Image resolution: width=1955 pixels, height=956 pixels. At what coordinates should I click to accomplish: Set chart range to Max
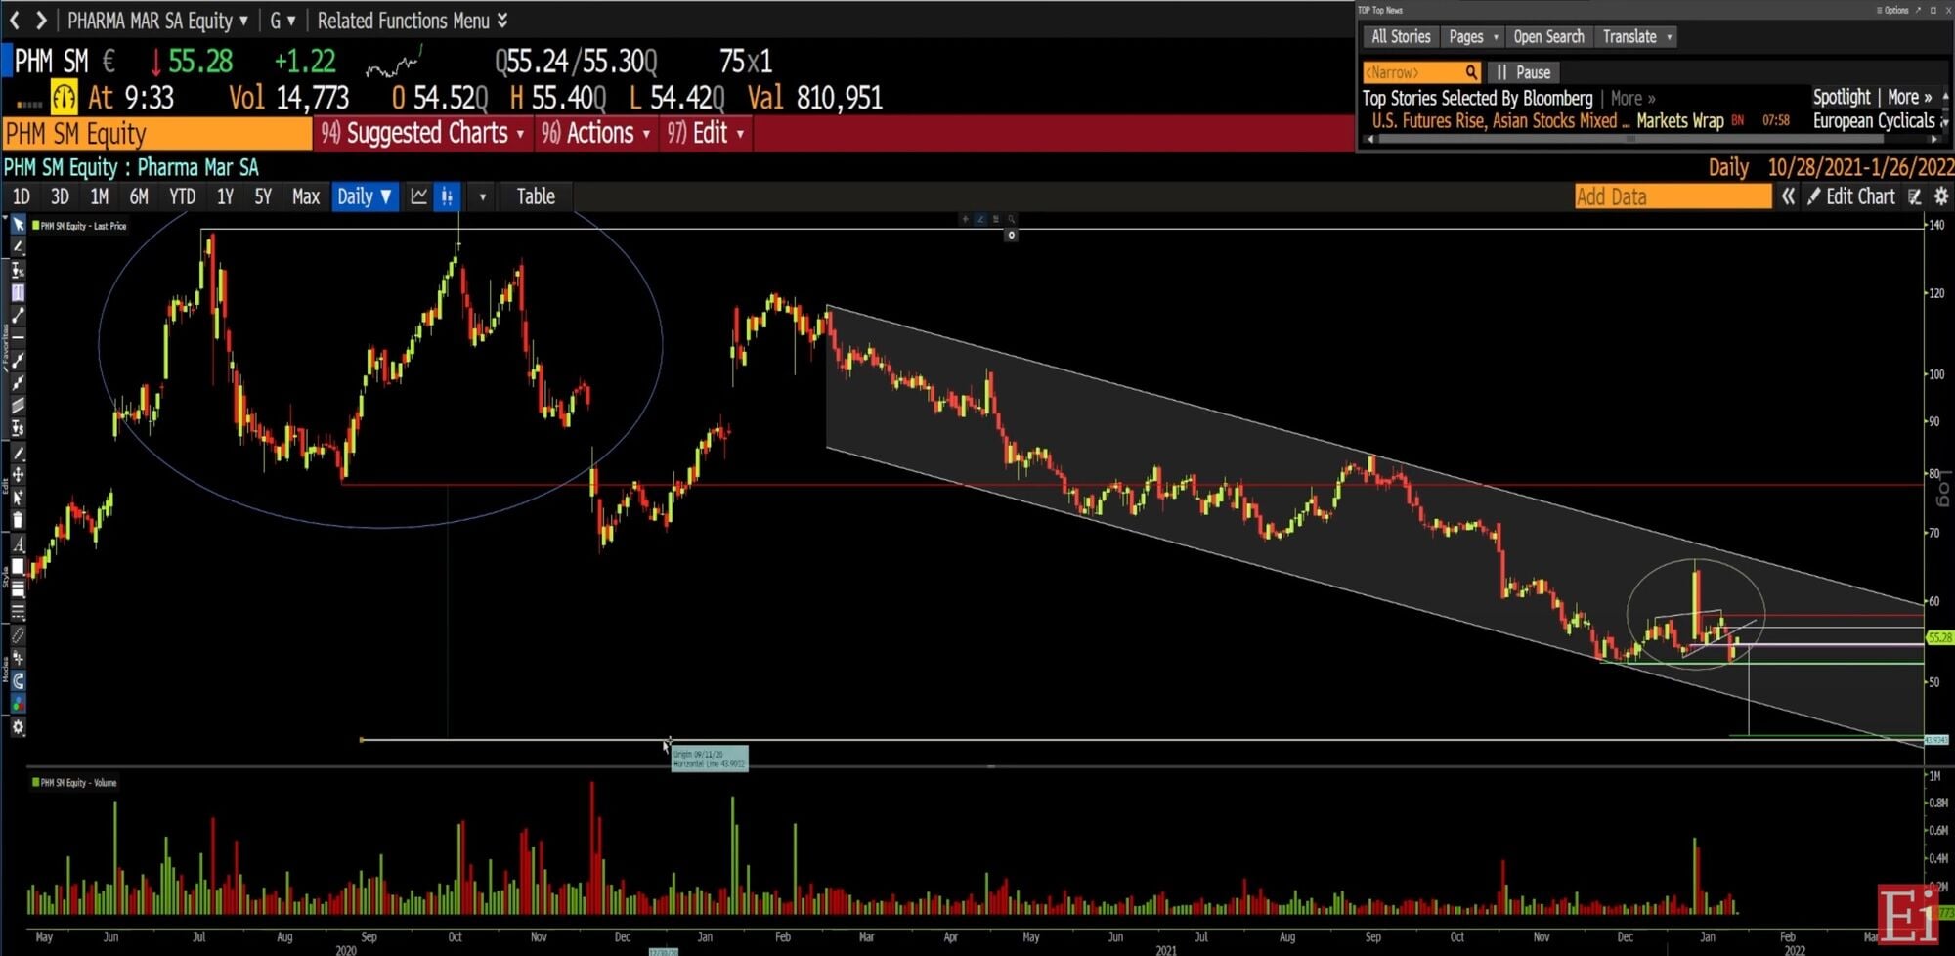(306, 196)
